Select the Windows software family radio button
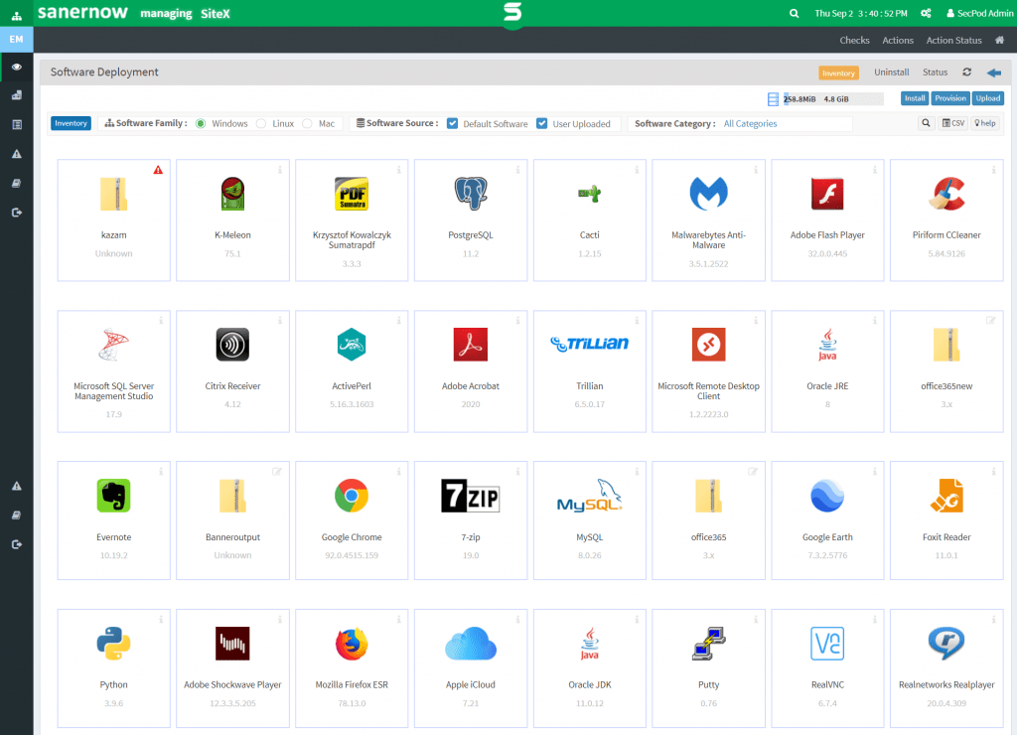This screenshot has width=1017, height=735. coord(201,124)
